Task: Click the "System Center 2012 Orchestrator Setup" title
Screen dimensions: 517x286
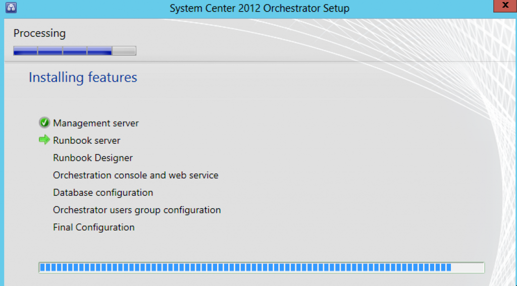Action: click(260, 8)
